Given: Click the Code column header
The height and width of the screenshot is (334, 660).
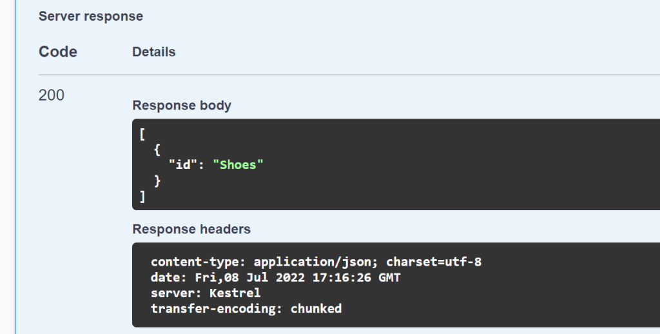Looking at the screenshot, I should (58, 52).
